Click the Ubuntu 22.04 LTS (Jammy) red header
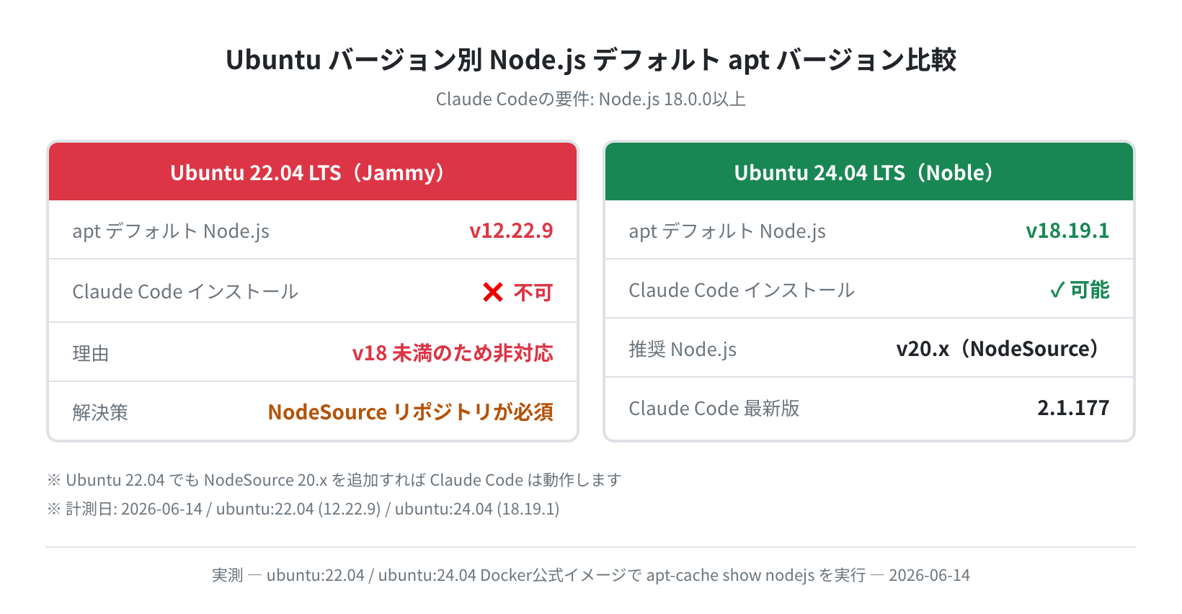 (313, 172)
